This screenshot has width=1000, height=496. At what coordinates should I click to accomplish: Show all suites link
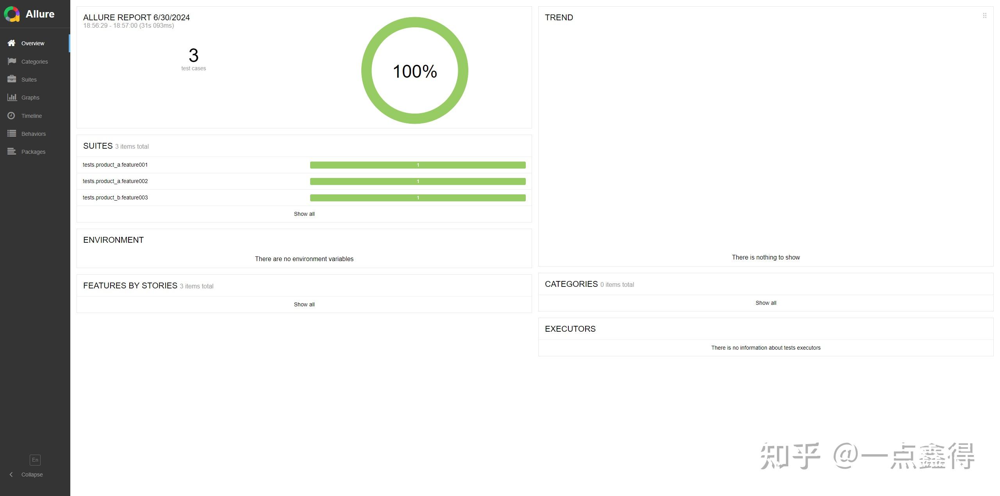304,214
